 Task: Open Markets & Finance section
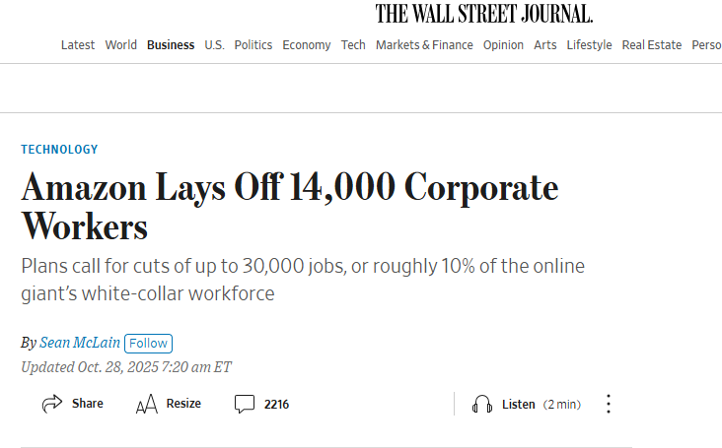click(424, 45)
